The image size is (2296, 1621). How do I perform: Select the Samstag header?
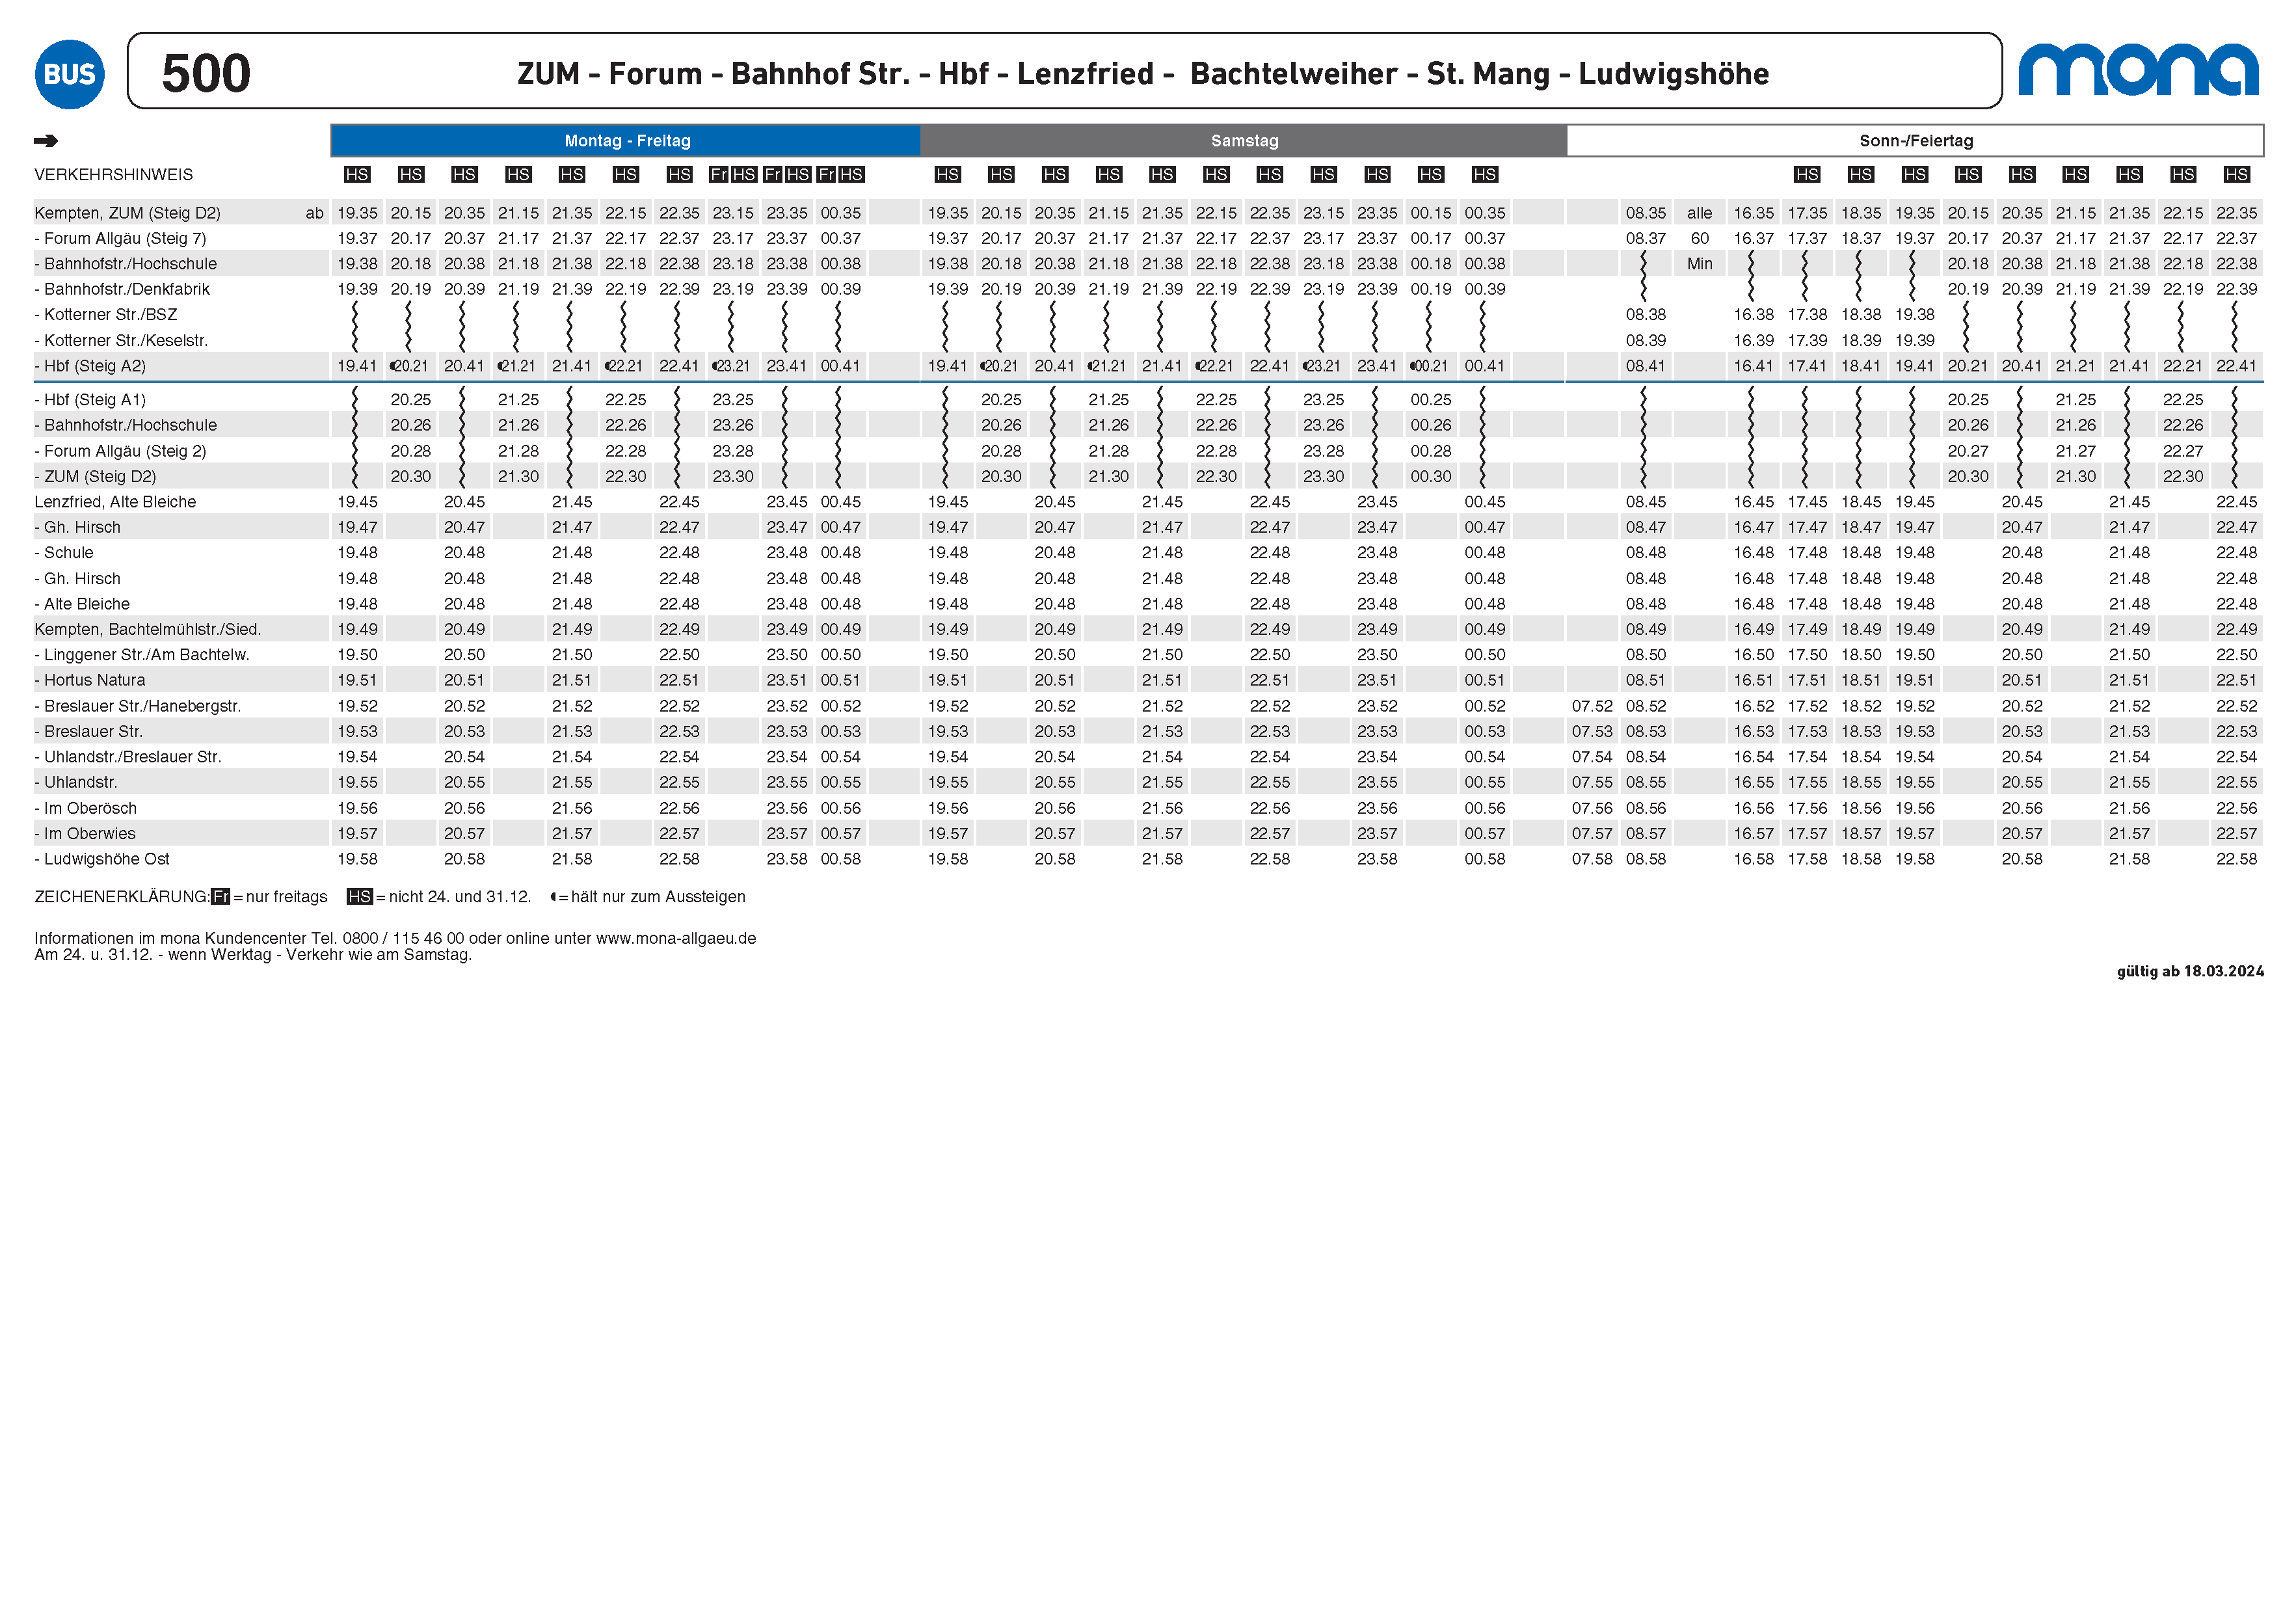[1244, 141]
